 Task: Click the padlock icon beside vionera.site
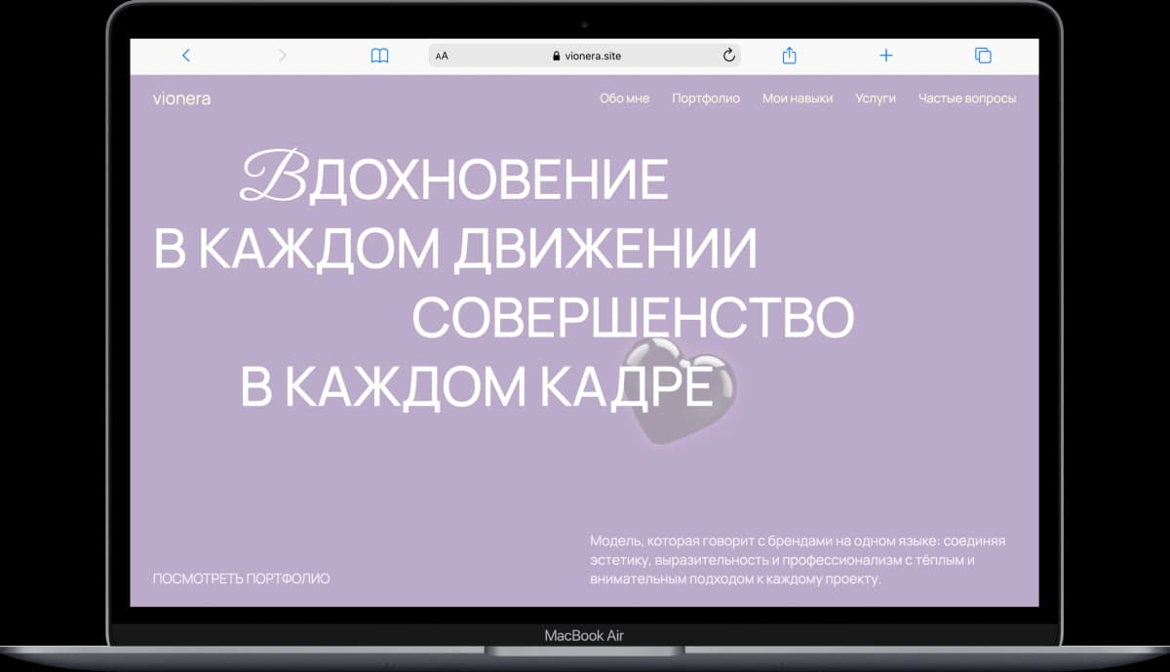click(557, 57)
